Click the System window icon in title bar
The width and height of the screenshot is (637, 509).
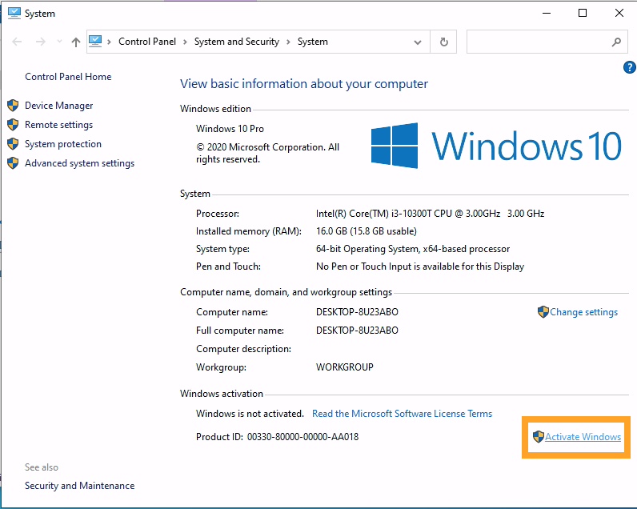coord(14,13)
